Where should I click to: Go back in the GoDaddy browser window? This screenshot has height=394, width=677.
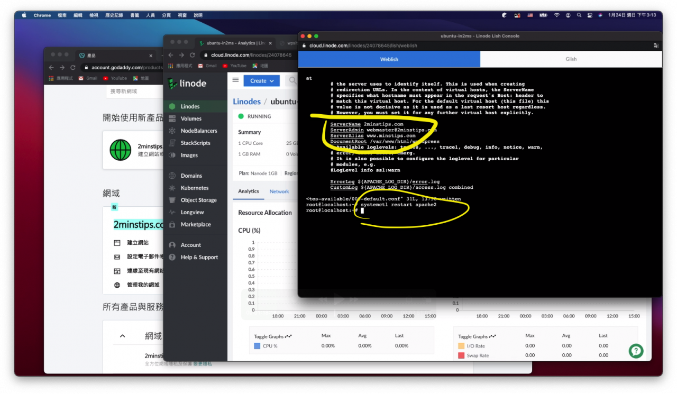(x=51, y=68)
